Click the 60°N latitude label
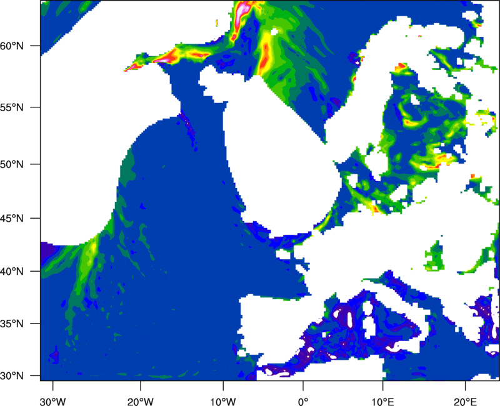The height and width of the screenshot is (406, 500). point(12,46)
